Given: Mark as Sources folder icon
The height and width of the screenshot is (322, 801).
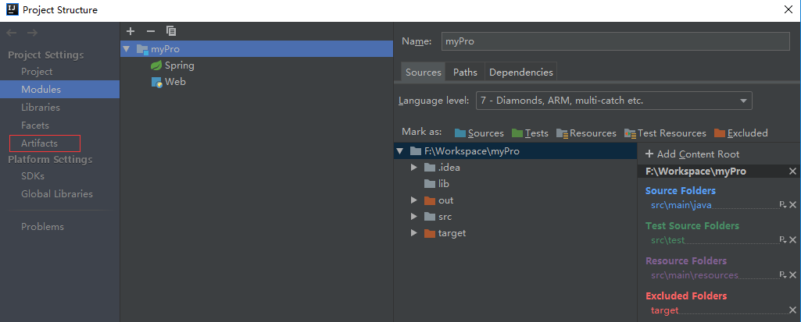Looking at the screenshot, I should coord(460,133).
